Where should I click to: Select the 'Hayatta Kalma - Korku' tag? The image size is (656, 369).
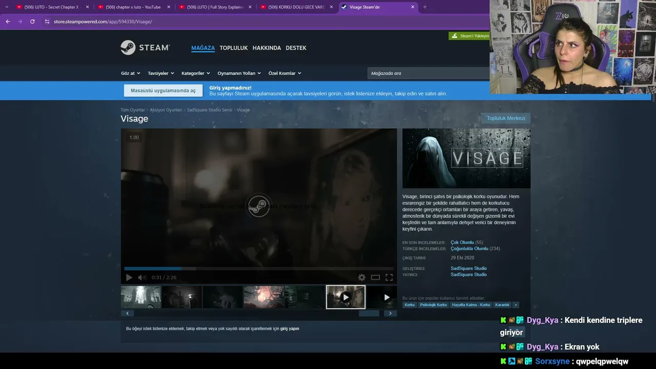coord(471,305)
